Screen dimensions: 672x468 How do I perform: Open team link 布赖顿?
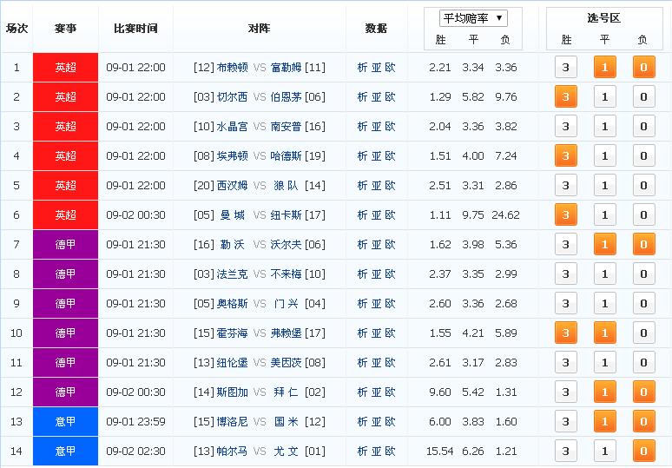[x=233, y=67]
